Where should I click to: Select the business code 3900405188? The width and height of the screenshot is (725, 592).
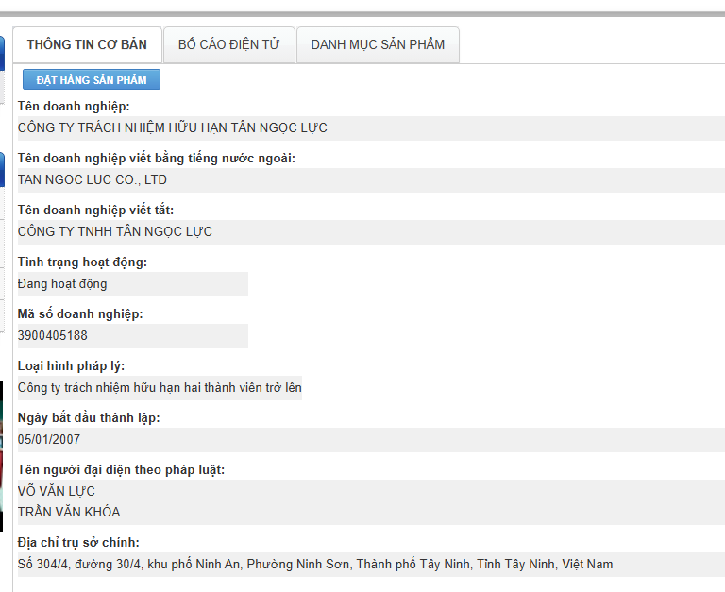click(x=53, y=335)
